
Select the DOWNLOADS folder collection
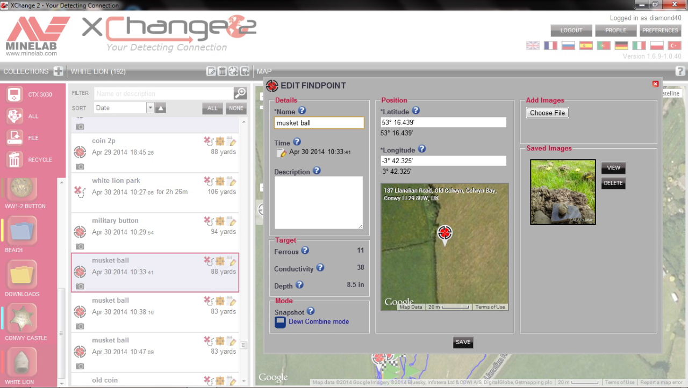click(23, 275)
